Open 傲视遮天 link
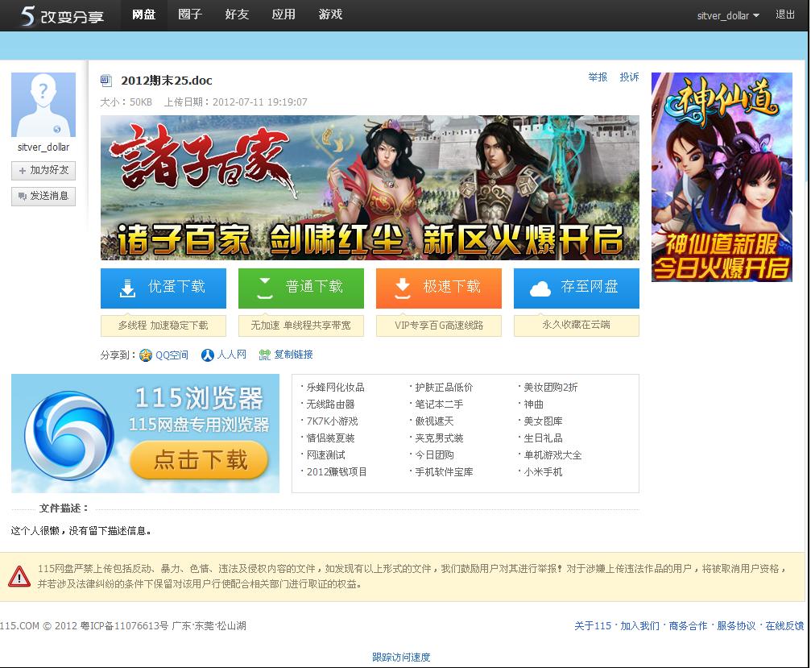This screenshot has height=668, width=811. point(434,421)
